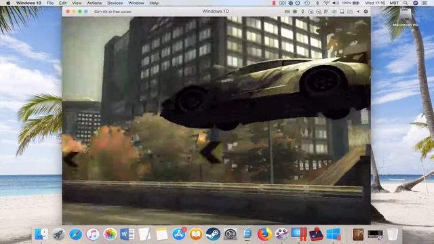This screenshot has width=434, height=244.
Task: Open the App Store from the Dock
Action: [179, 234]
